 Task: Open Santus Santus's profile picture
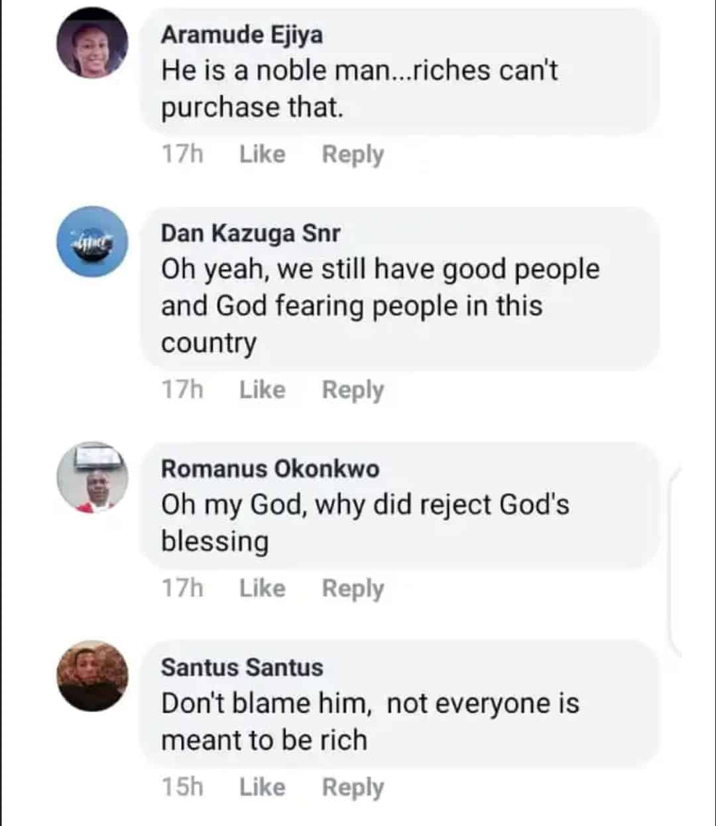coord(92,676)
